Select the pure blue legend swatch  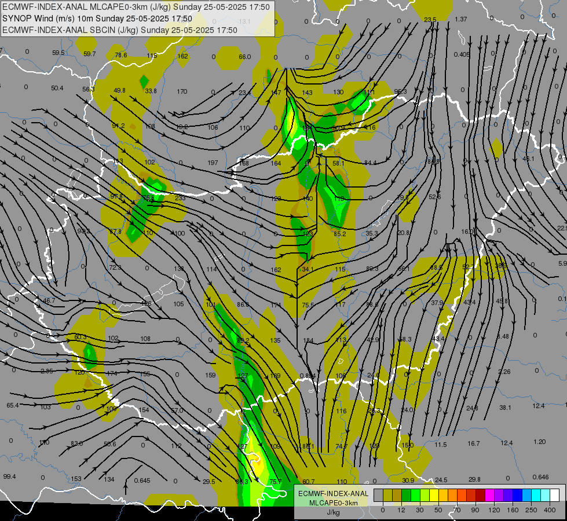point(517,496)
